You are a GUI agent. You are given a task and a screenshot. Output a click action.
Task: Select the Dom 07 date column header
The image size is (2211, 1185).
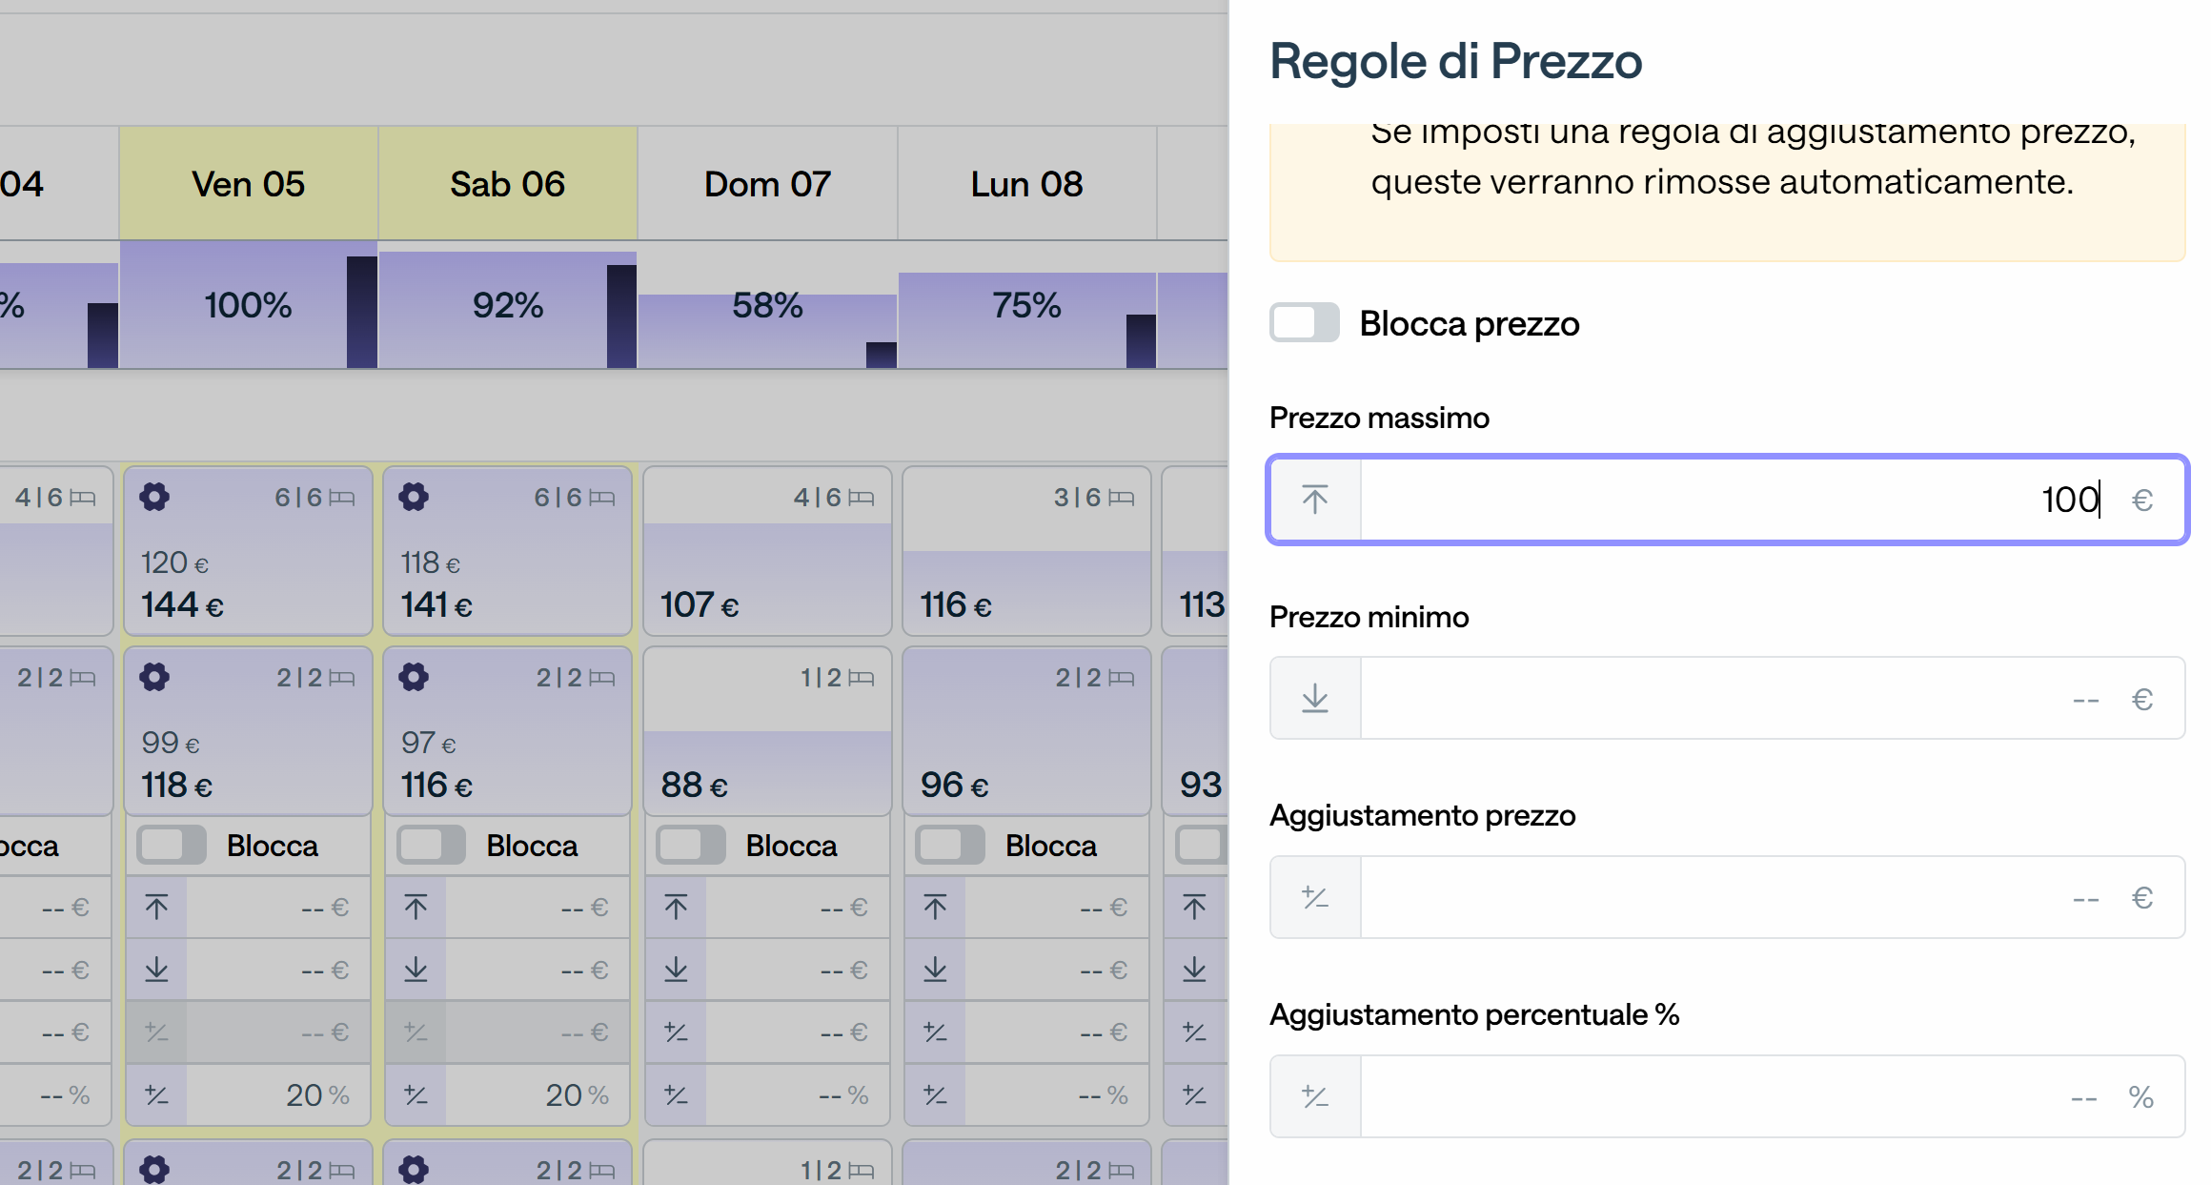767,183
